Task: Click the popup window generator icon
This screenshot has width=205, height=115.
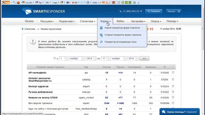Action: click(x=101, y=42)
